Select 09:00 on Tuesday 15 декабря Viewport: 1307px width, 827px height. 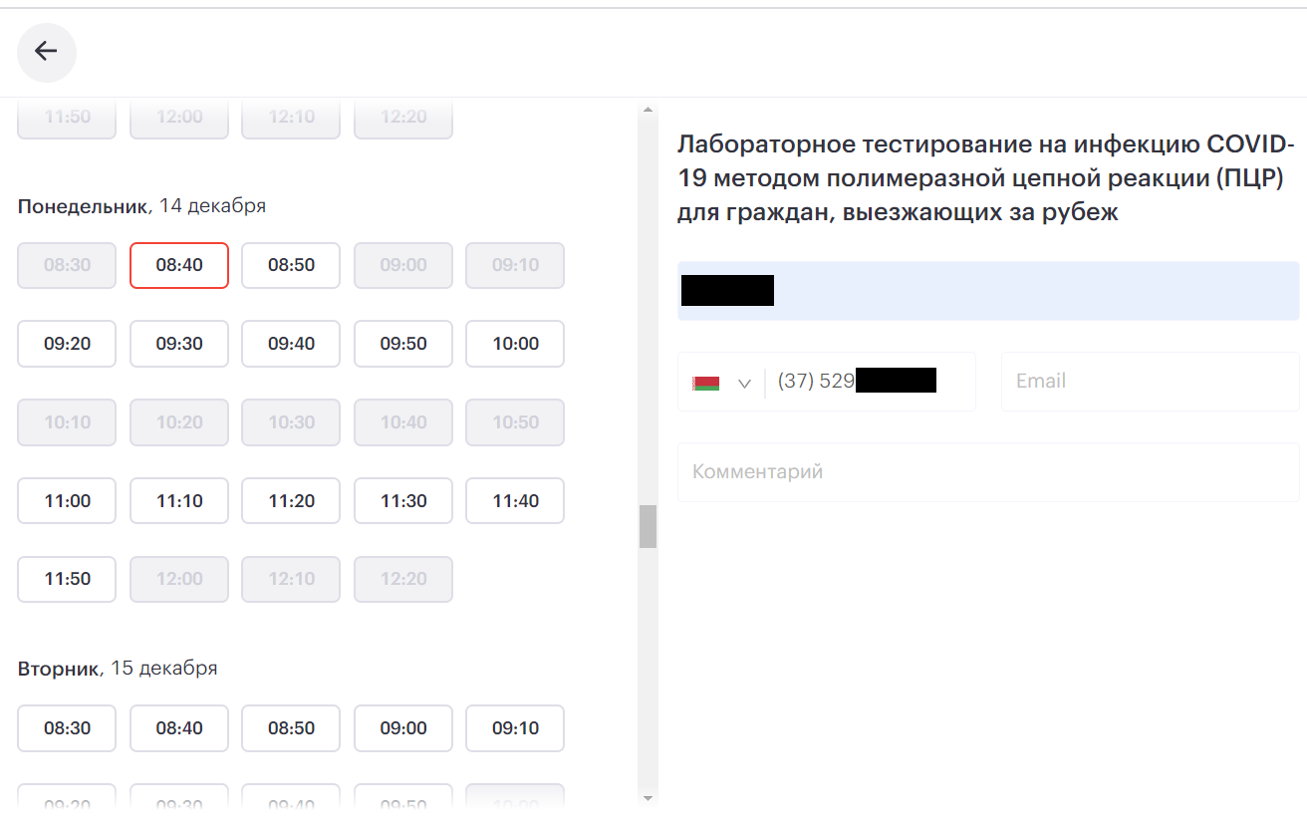point(402,728)
